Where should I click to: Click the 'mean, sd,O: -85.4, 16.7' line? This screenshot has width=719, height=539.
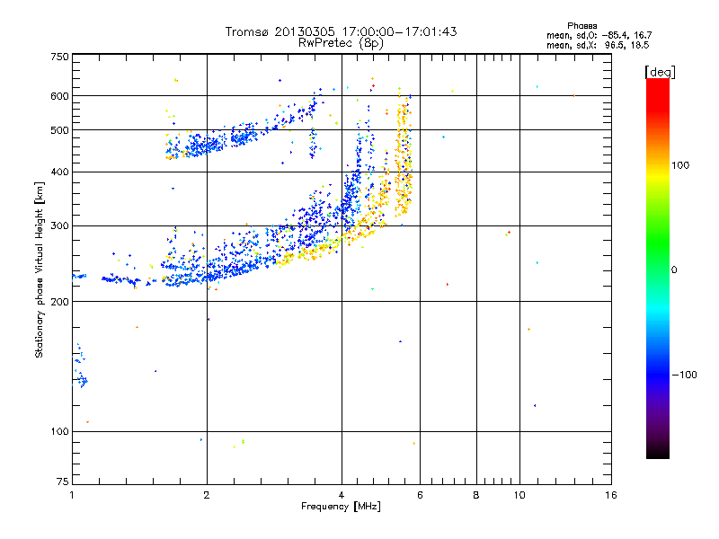point(599,35)
